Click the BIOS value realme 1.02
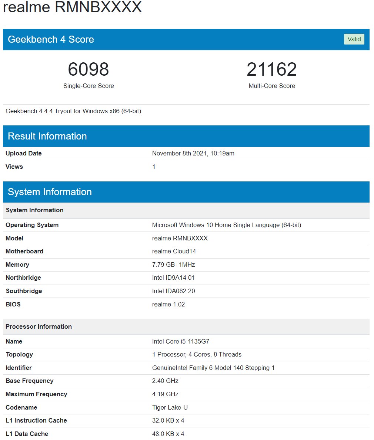 tap(168, 305)
